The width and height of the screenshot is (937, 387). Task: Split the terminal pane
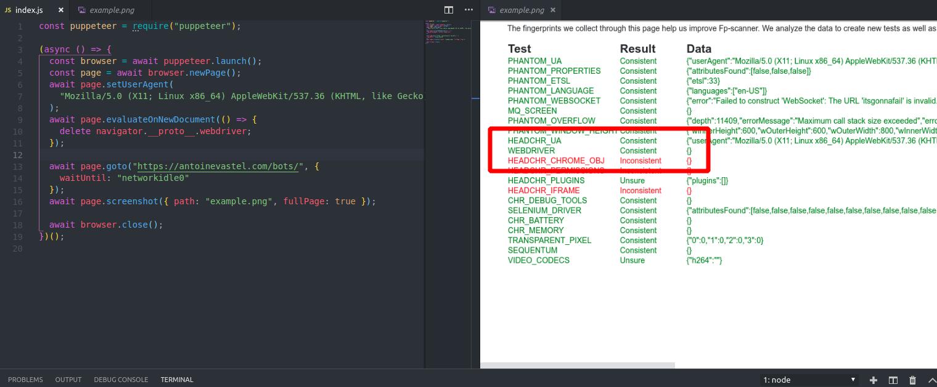tap(893, 380)
